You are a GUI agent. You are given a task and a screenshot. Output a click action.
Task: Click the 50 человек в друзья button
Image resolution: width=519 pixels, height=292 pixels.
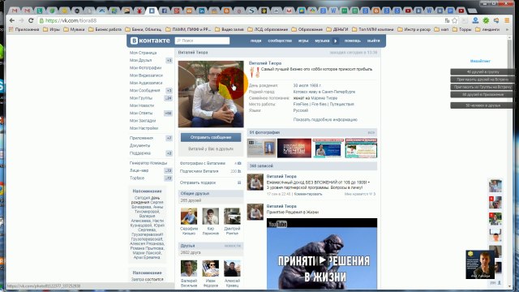click(x=483, y=105)
